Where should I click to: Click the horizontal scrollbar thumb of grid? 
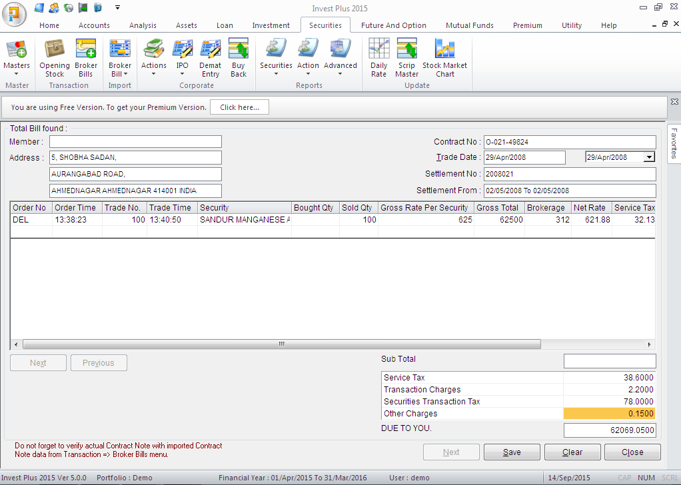[x=282, y=344]
